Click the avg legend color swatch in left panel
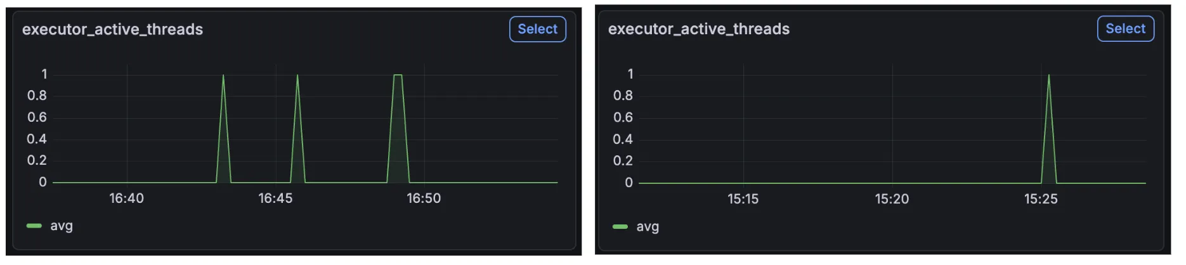This screenshot has width=1186, height=265. (34, 226)
